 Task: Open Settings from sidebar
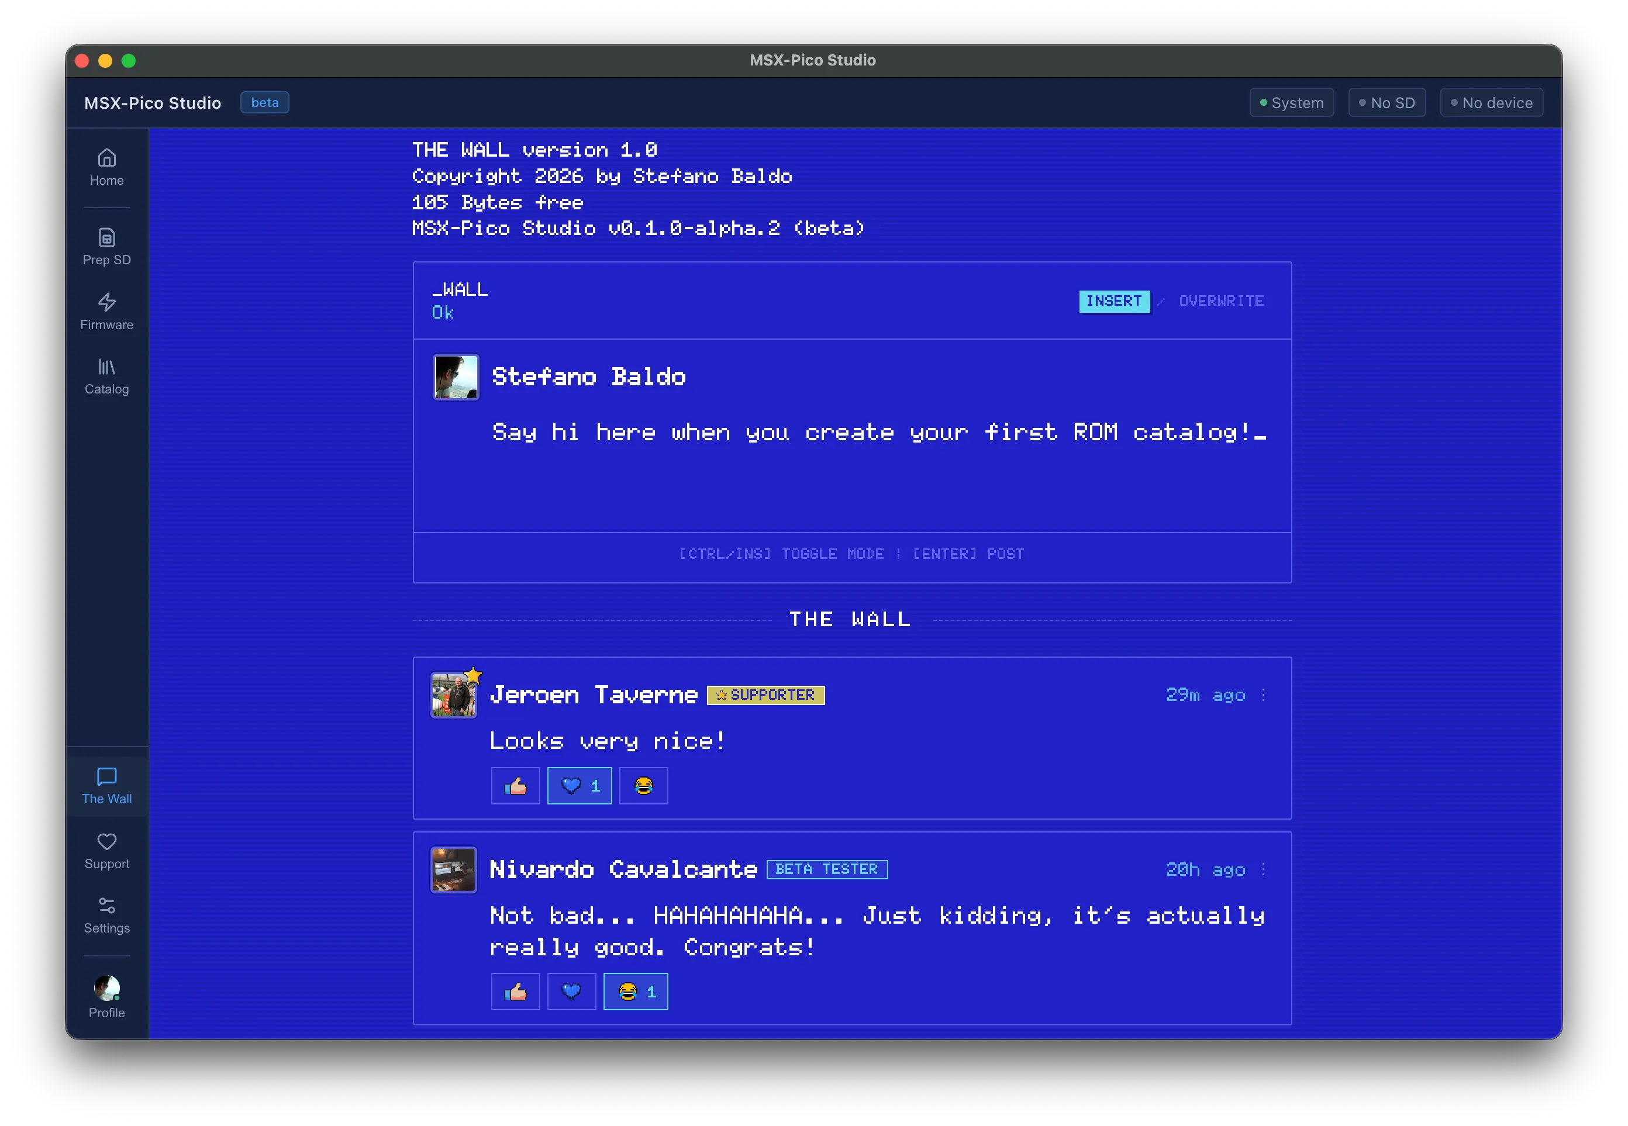[106, 915]
